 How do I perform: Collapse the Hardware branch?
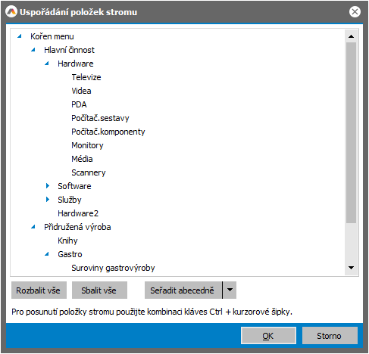(x=47, y=64)
